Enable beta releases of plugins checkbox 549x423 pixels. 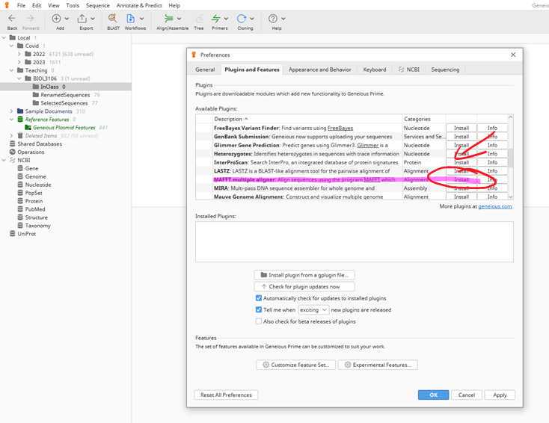[x=259, y=321]
